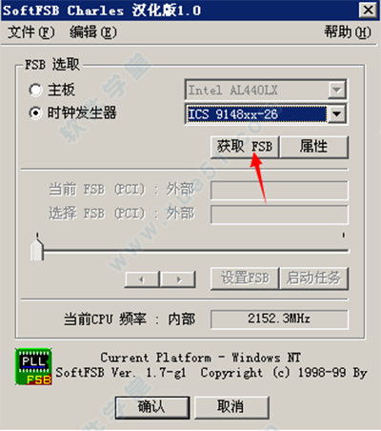This screenshot has height=431, width=381.
Task: Close the SoftFSB window
Action: click(369, 10)
